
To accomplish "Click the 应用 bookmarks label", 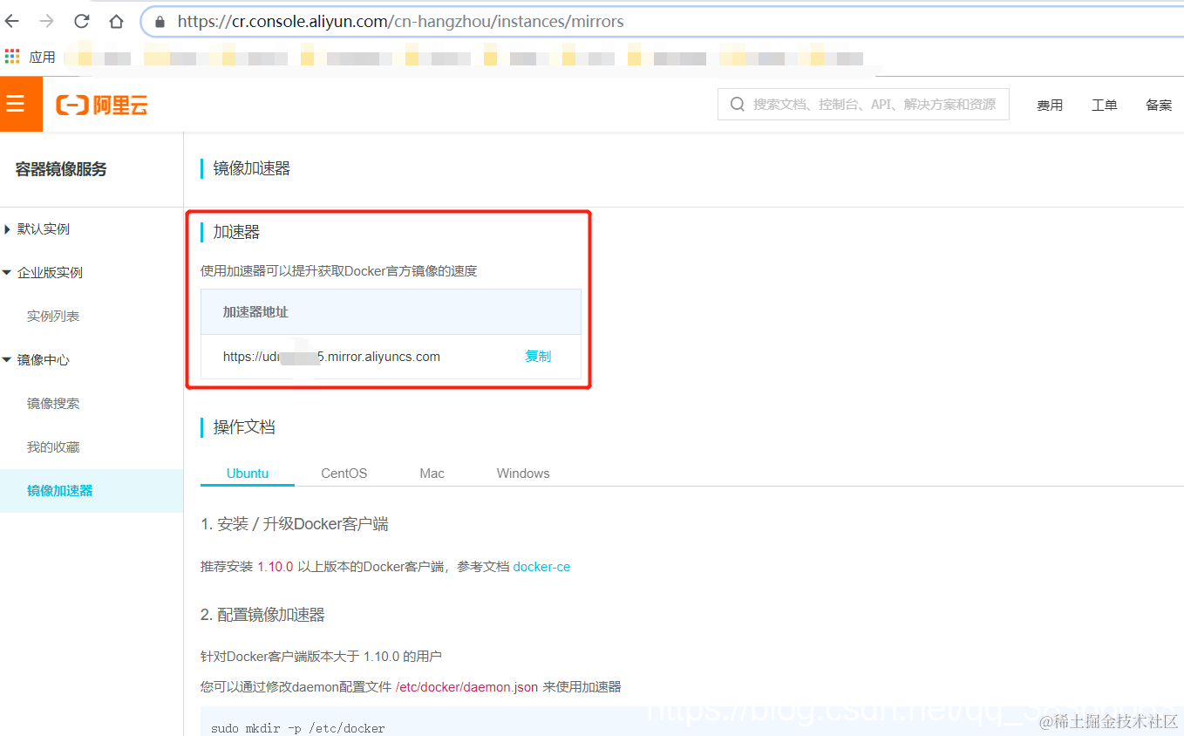I will pyautogui.click(x=42, y=58).
